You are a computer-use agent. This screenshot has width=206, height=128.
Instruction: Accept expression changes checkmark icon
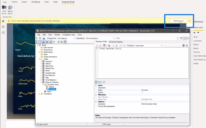pyautogui.click(x=97, y=45)
